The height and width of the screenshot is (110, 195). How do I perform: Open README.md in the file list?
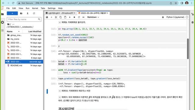(x=24, y=65)
